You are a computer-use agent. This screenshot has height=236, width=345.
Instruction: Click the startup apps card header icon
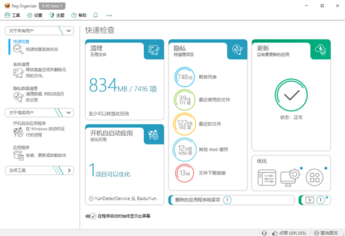[154, 135]
